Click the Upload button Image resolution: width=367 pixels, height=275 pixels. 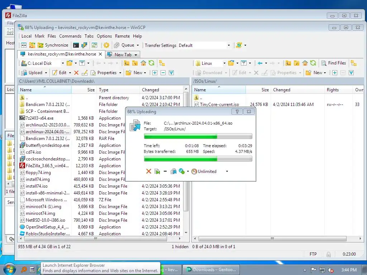tap(32, 73)
